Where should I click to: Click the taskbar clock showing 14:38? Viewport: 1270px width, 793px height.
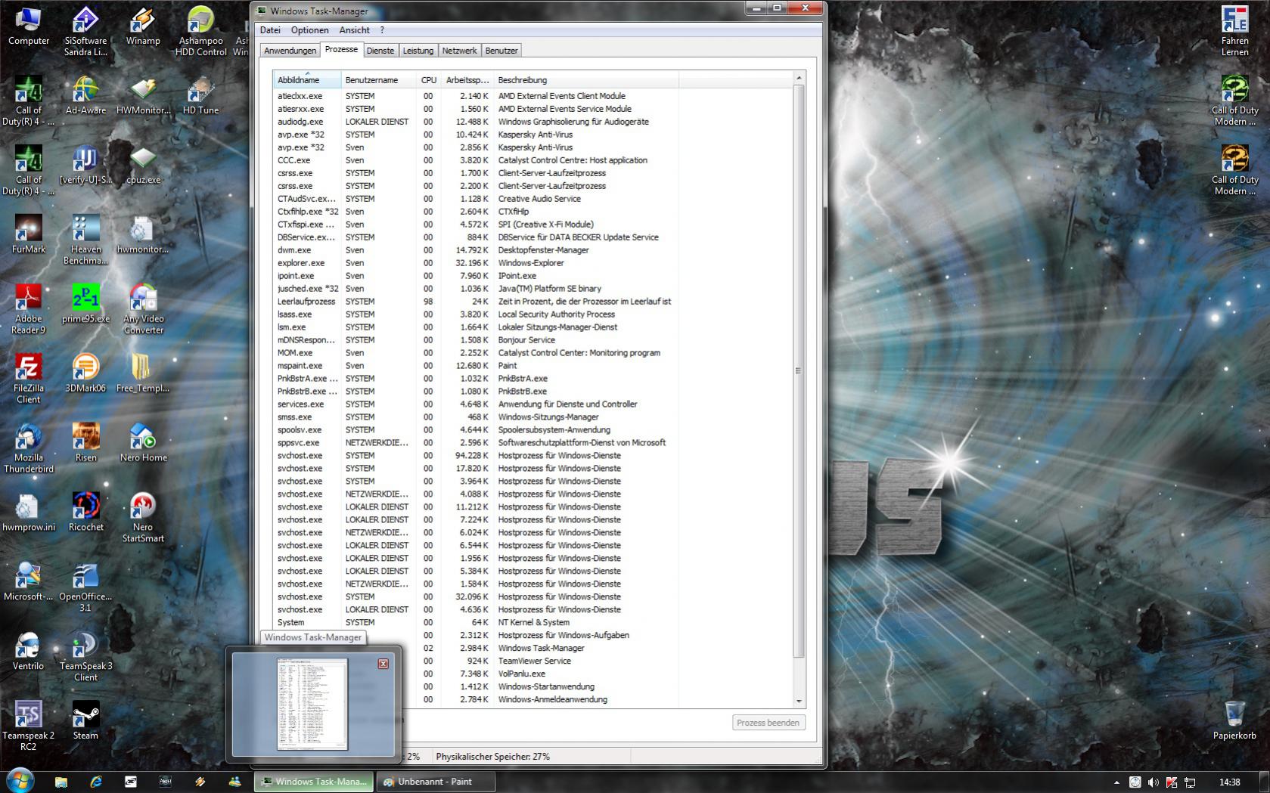coord(1230,782)
